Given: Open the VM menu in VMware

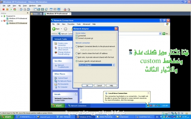Looking at the screenshot, I should click(19, 6).
